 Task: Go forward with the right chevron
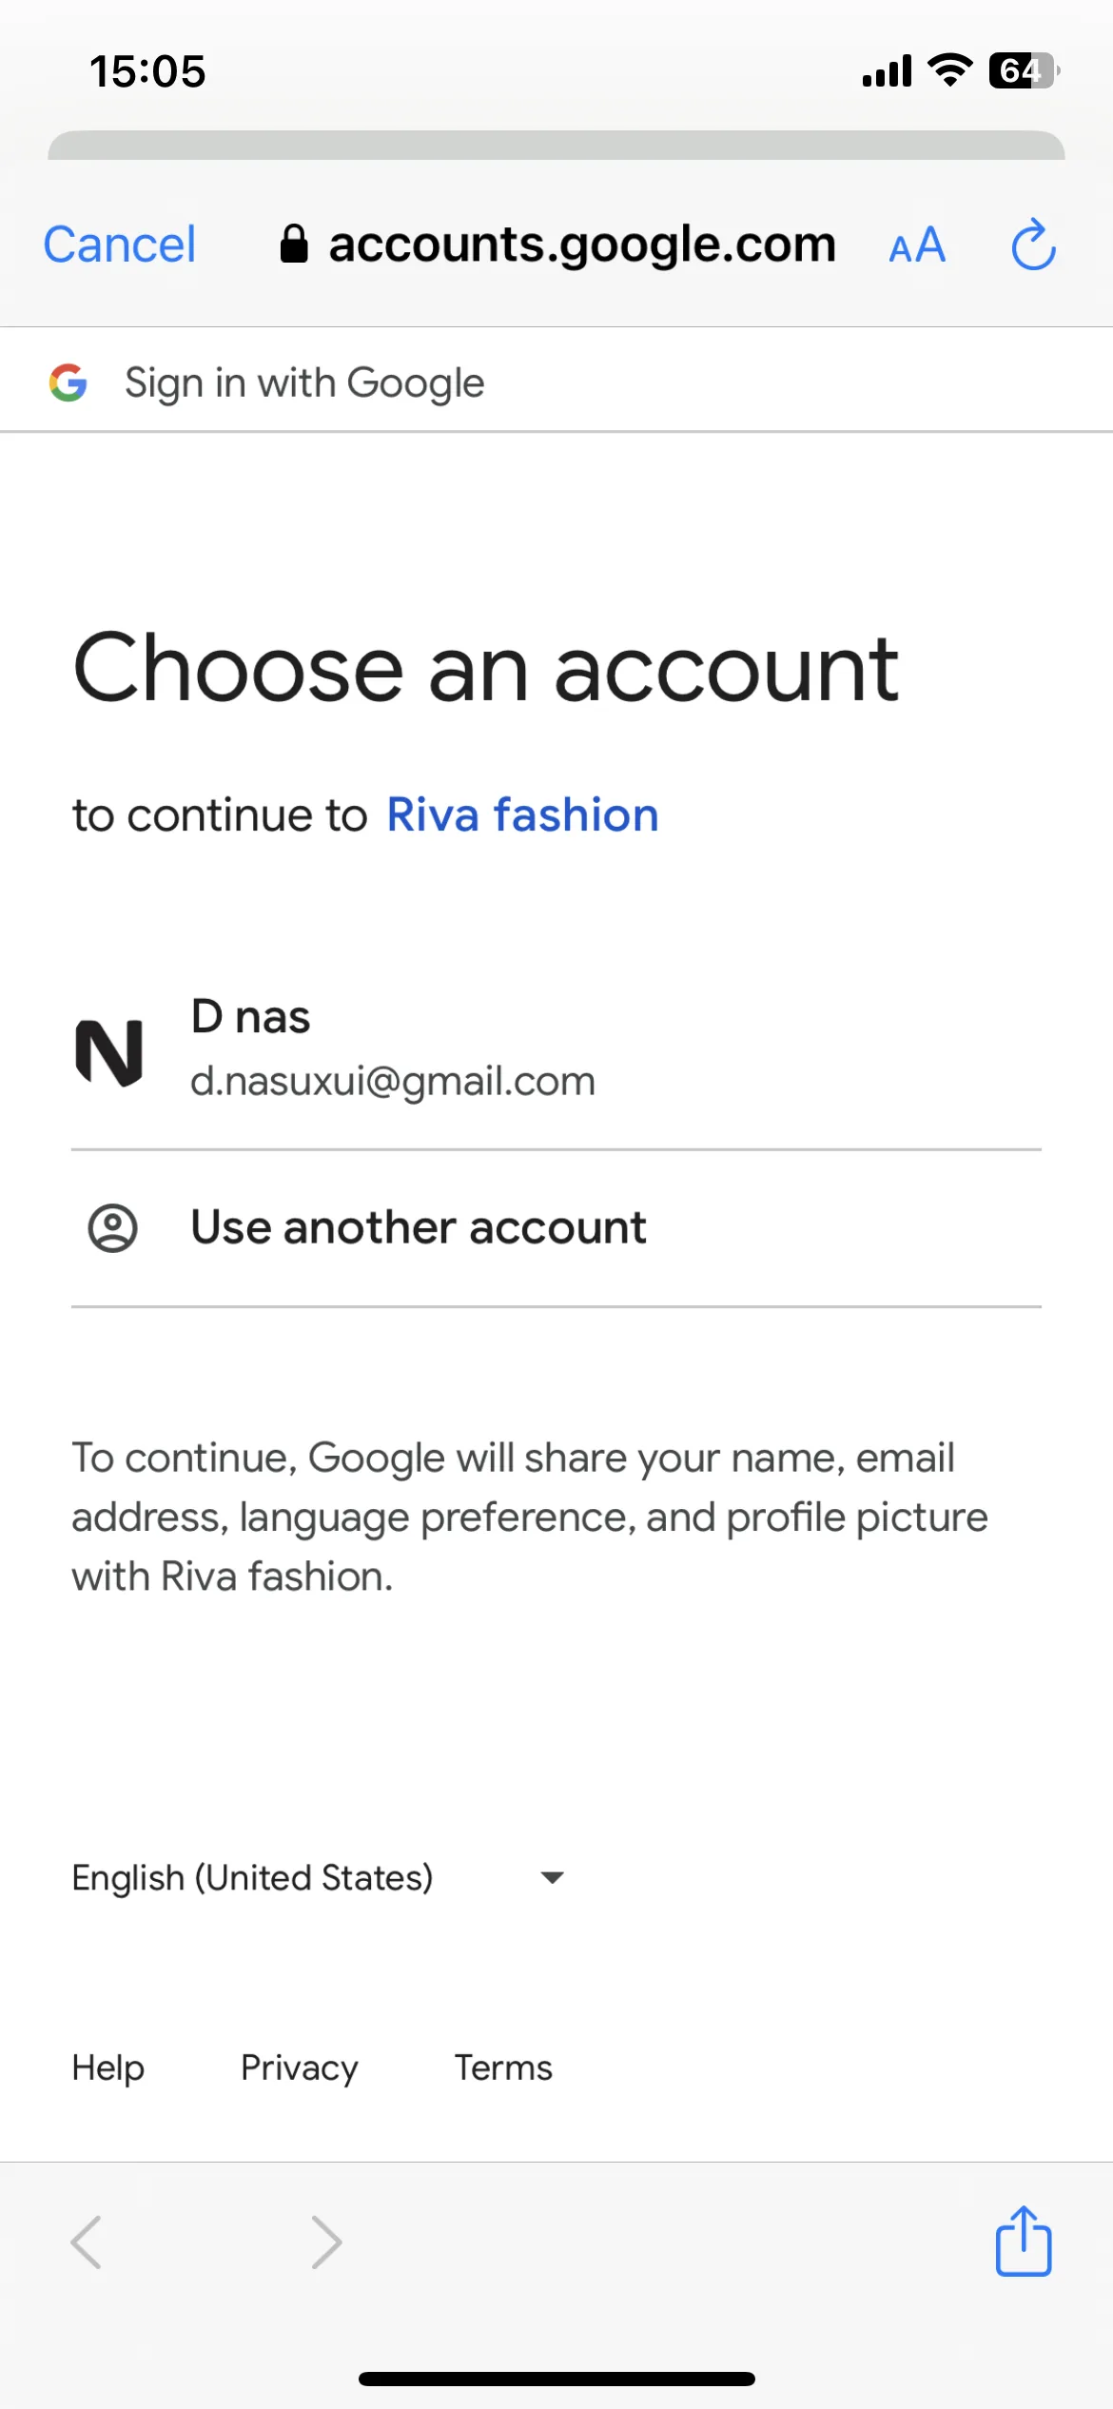(326, 2243)
